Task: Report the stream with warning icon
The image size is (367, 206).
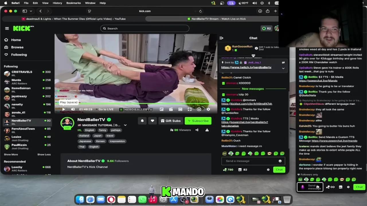Action: click(x=207, y=130)
